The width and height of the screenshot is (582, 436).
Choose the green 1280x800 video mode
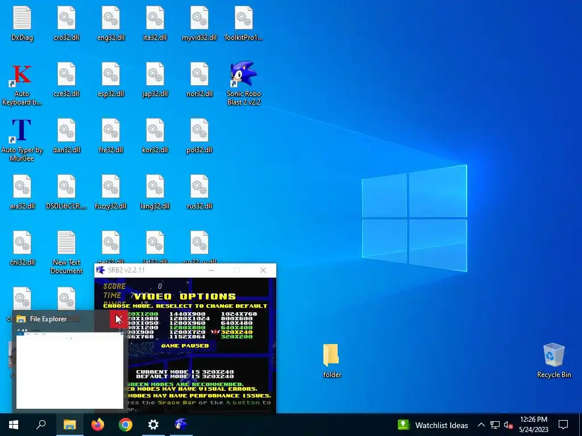pos(187,328)
